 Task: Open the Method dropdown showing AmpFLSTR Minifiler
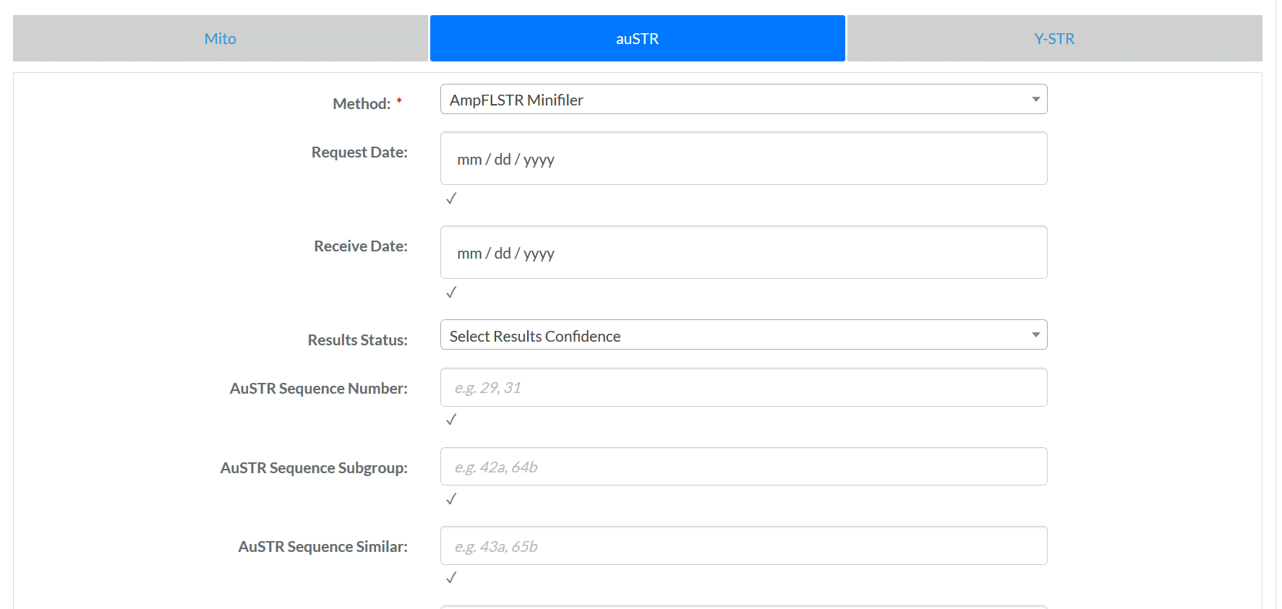[743, 99]
